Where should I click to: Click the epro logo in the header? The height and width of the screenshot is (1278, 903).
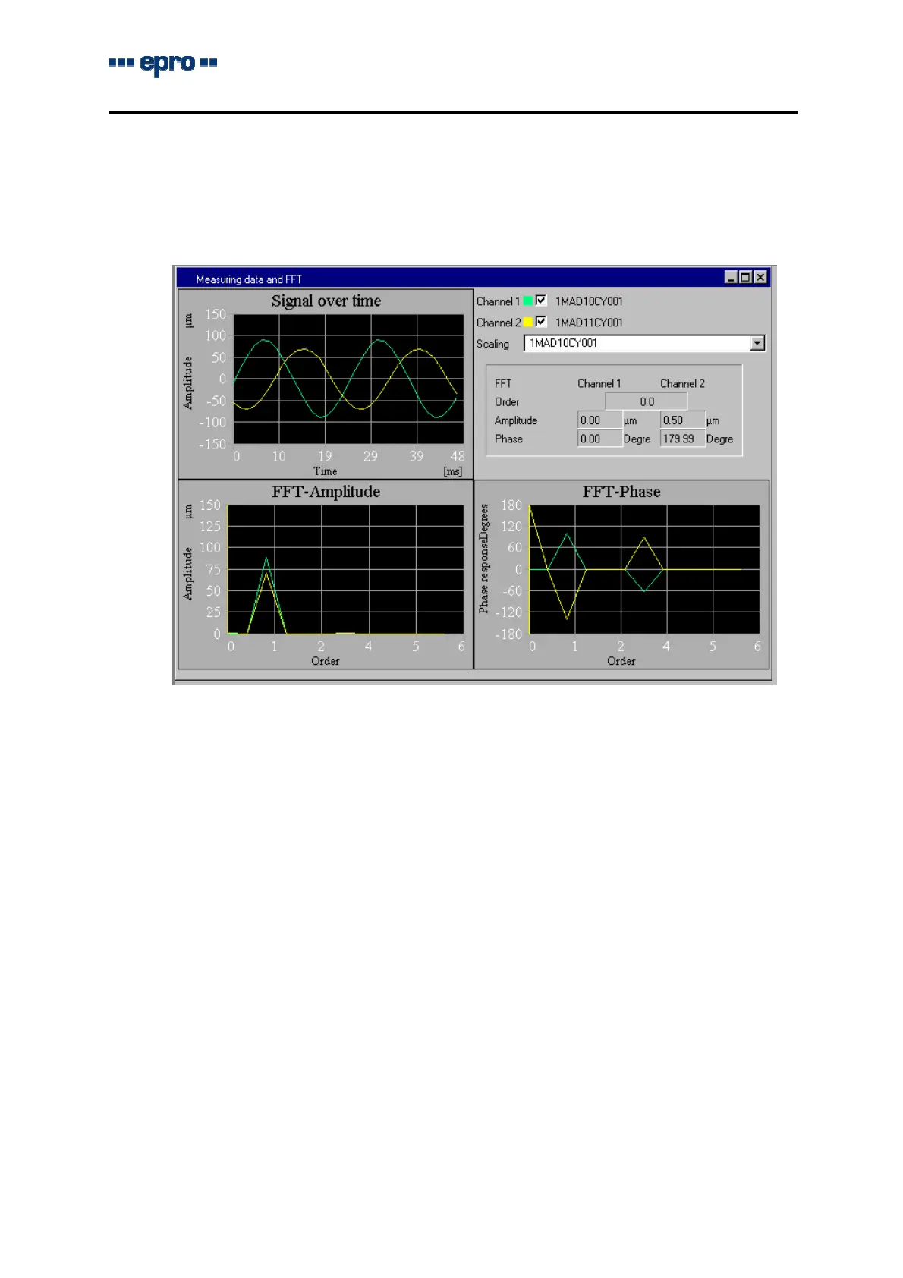tap(163, 64)
